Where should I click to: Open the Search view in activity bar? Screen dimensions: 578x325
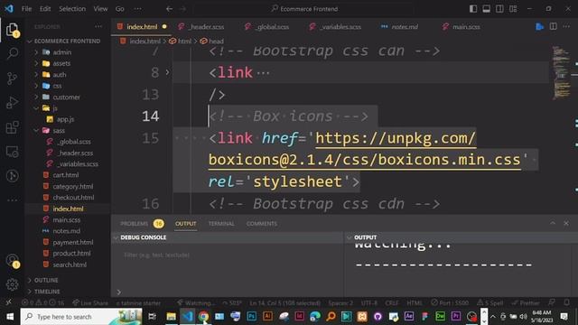click(x=12, y=54)
